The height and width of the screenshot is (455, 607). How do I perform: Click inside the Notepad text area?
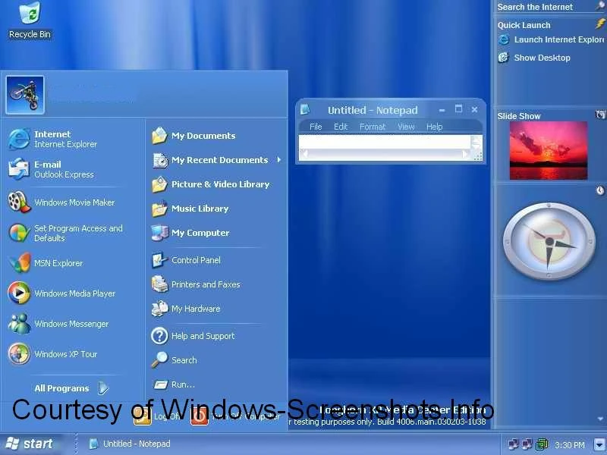(385, 142)
